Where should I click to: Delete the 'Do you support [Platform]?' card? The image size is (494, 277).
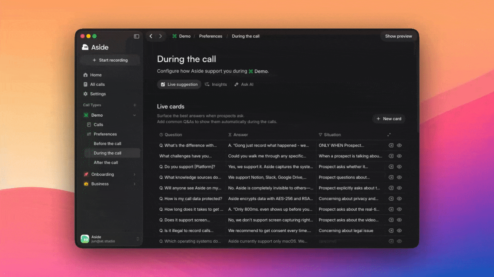pyautogui.click(x=391, y=167)
